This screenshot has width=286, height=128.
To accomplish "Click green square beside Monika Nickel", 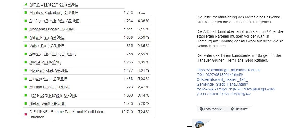I will [x=26, y=70].
